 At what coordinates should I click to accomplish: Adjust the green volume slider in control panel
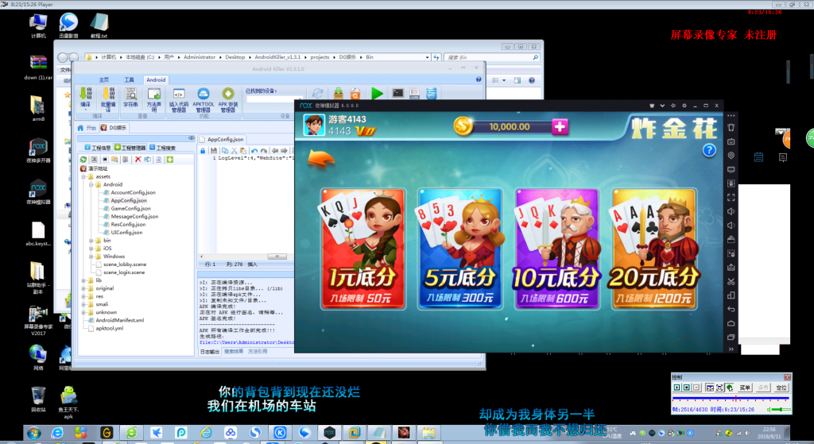pos(781,410)
